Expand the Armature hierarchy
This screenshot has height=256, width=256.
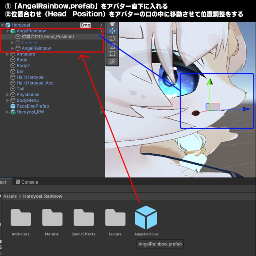point(7,54)
